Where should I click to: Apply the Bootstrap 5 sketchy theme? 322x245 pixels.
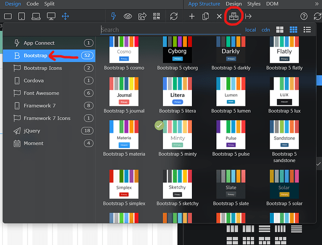(x=177, y=184)
